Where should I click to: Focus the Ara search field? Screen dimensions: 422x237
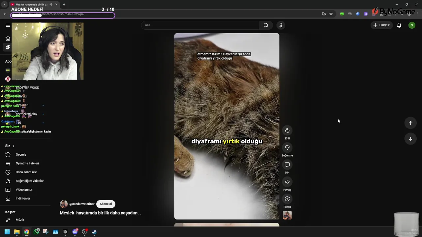[x=200, y=25]
